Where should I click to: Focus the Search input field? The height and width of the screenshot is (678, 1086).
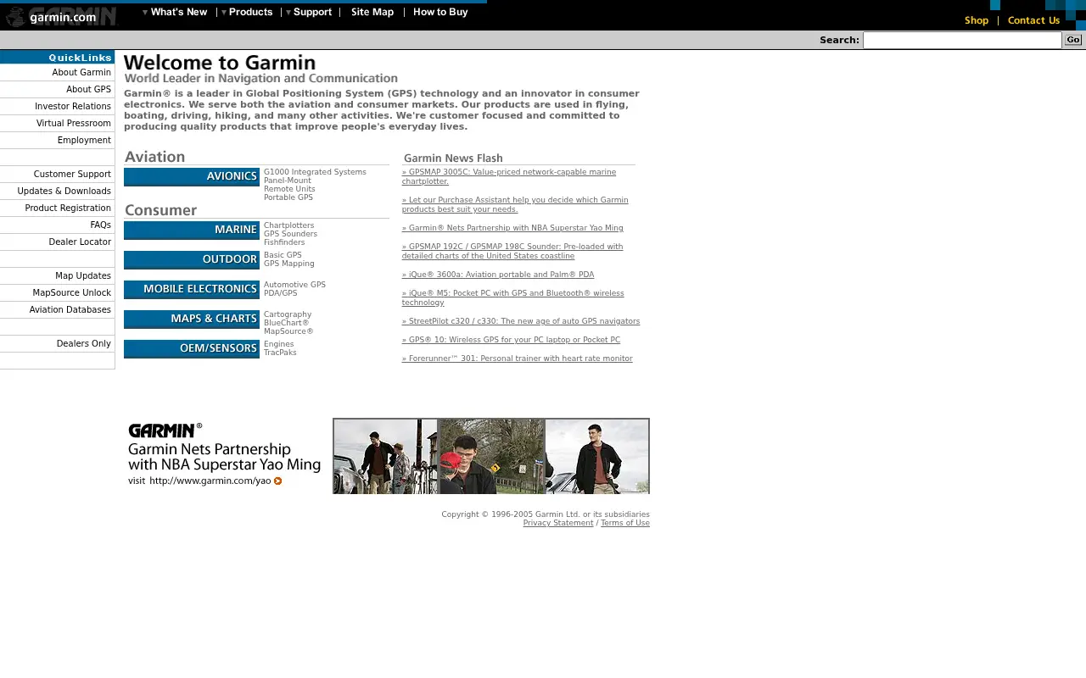962,40
